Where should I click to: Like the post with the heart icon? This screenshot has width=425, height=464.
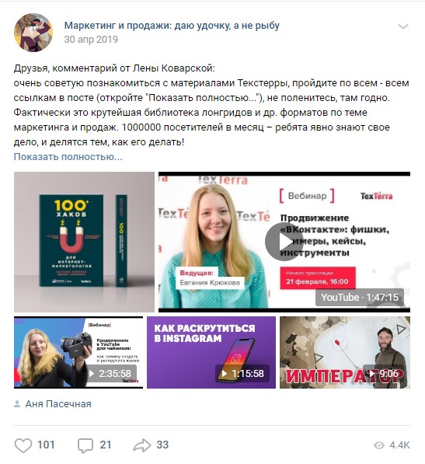23,445
